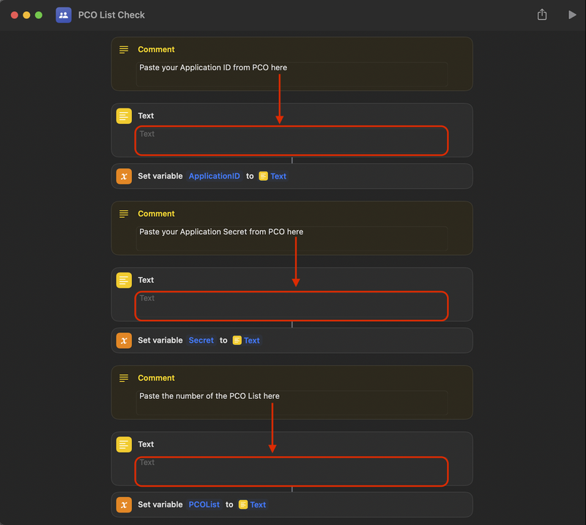The width and height of the screenshot is (586, 525).
Task: Click the PCO List comment lines icon
Action: click(x=124, y=378)
